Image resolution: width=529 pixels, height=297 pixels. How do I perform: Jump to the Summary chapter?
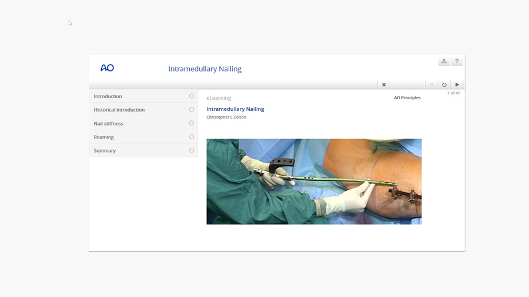pyautogui.click(x=105, y=151)
